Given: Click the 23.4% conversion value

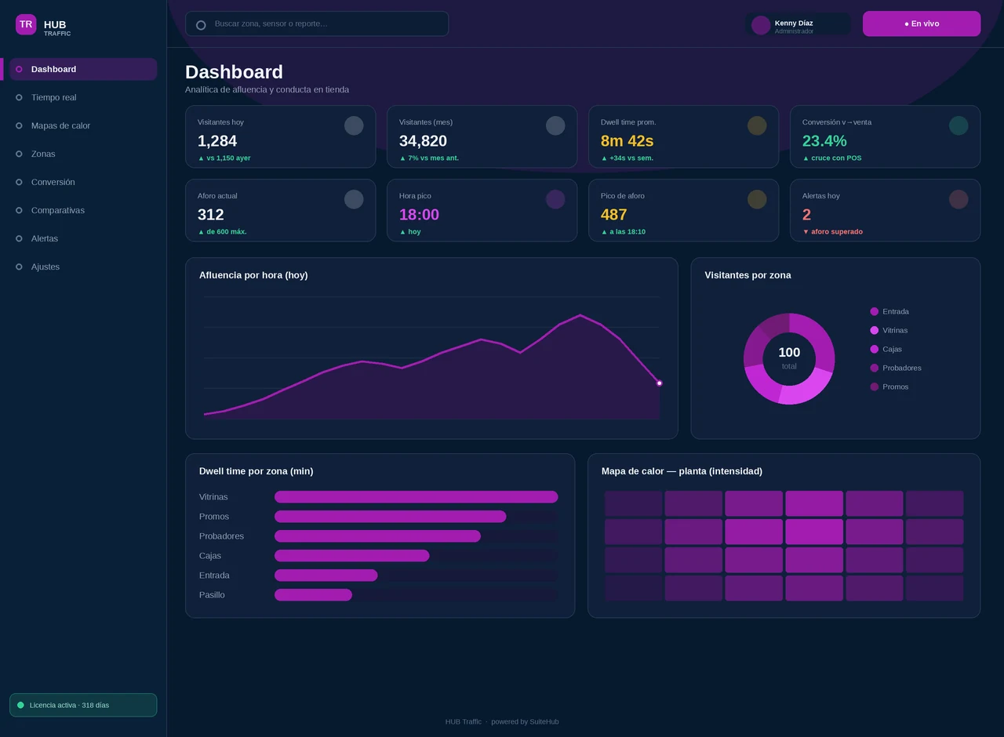Looking at the screenshot, I should tap(824, 141).
